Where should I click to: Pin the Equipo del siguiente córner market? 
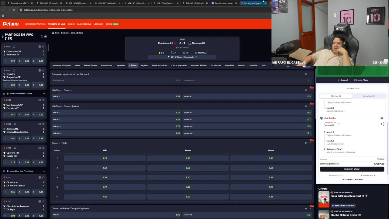point(306,74)
